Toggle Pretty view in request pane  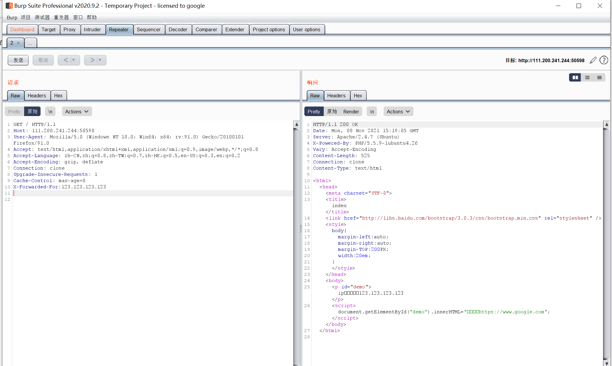(x=14, y=112)
